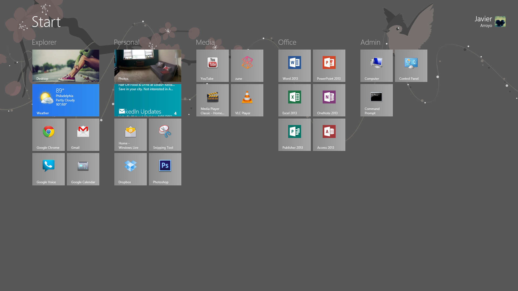Launch Dropbox

[130, 169]
